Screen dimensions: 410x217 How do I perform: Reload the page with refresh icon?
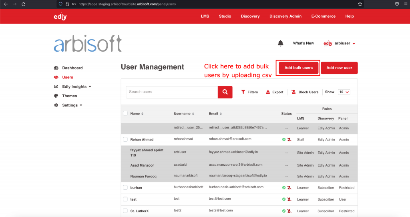[x=24, y=4]
